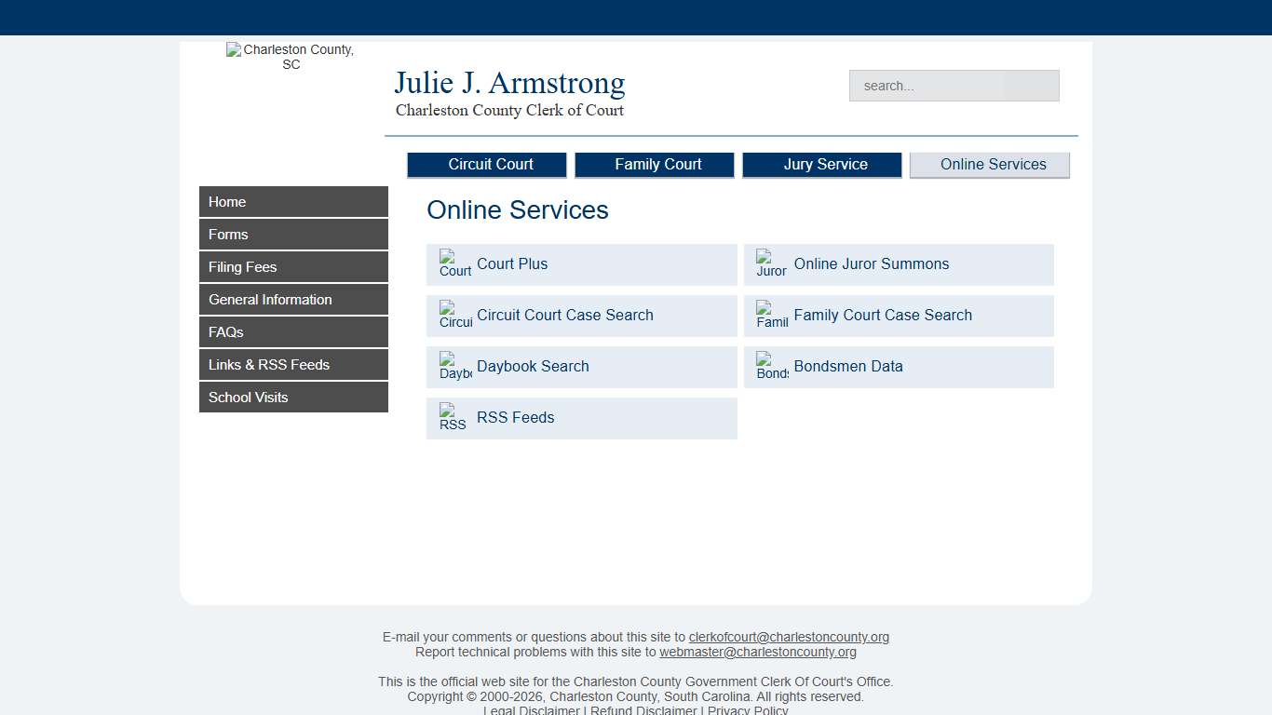
Task: Click the Daybook Search icon
Action: pos(453,366)
